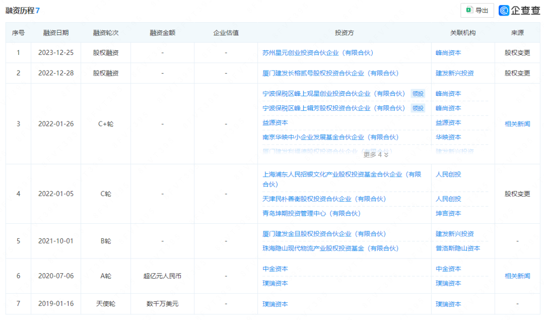Image resolution: width=544 pixels, height=320 pixels.
Task: Open 天津民朴善衡股权投资合伙企业 link
Action: click(x=324, y=199)
